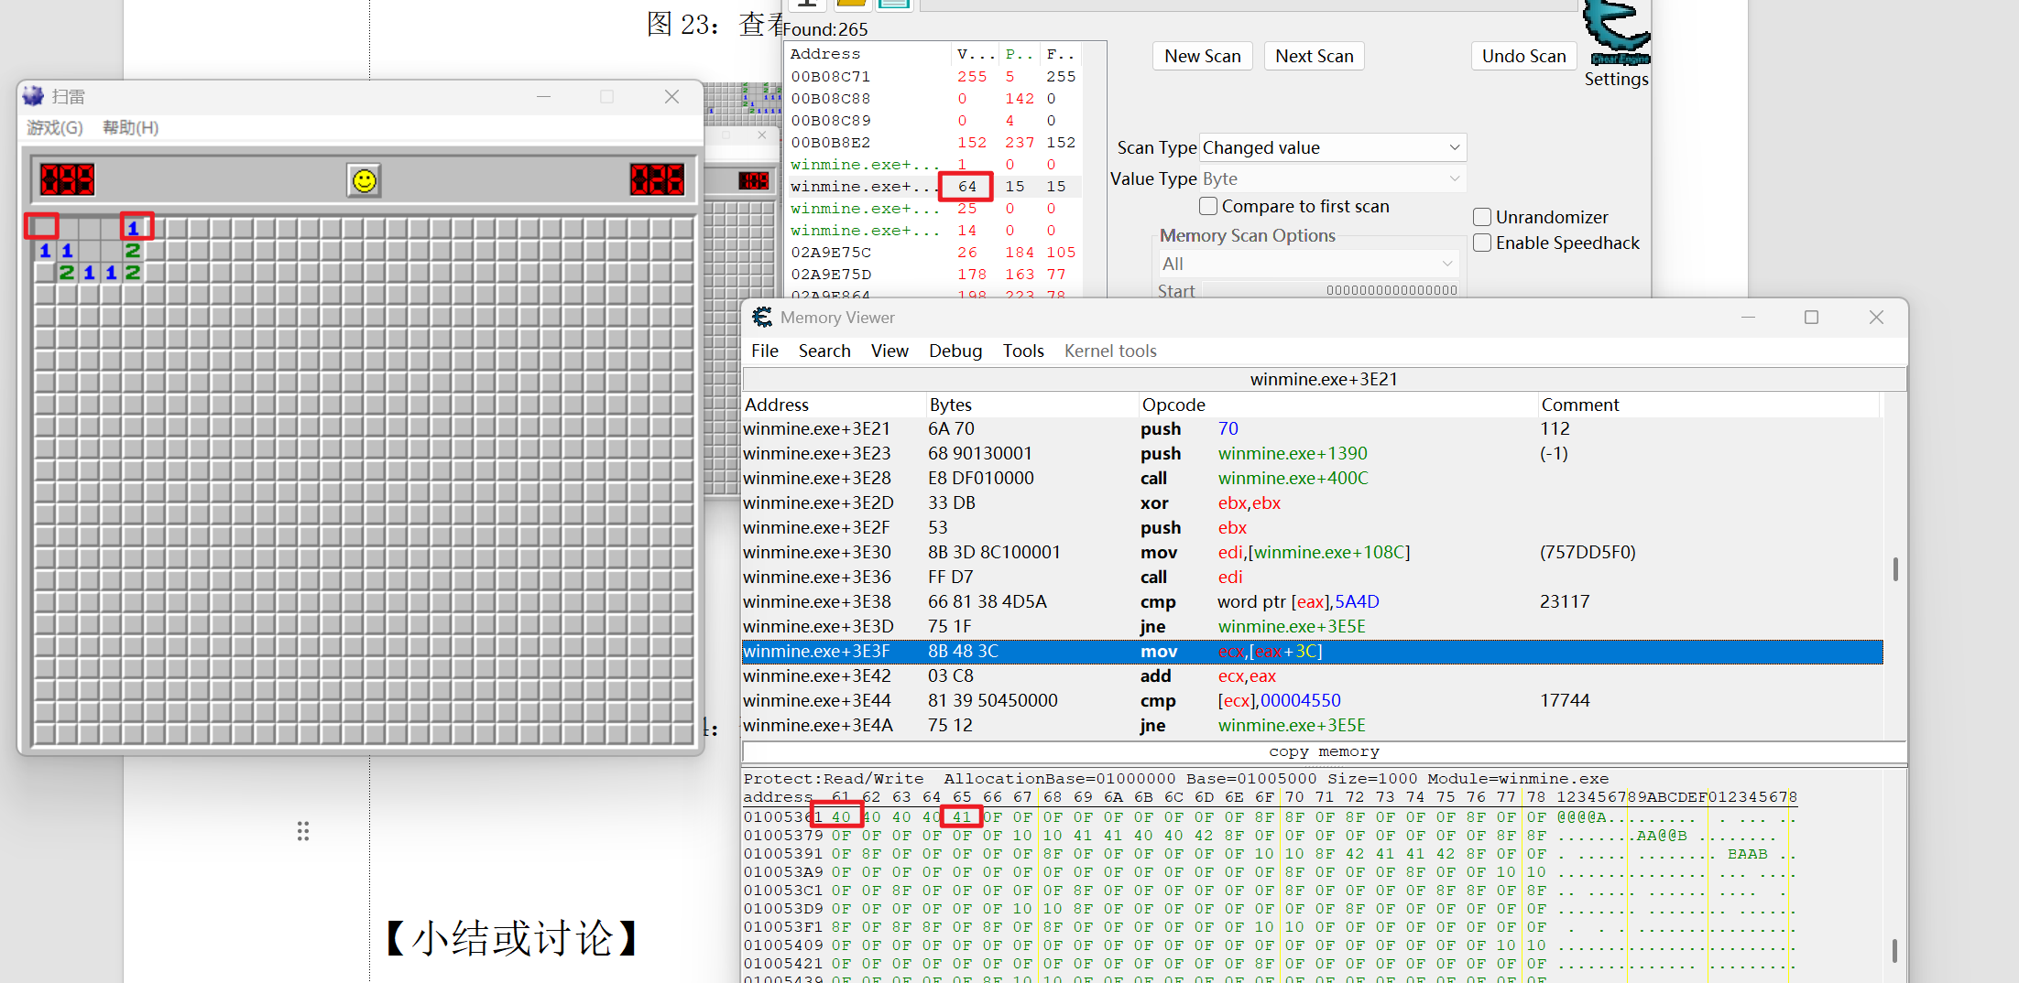Check the Enable Speedhack option

[x=1482, y=243]
